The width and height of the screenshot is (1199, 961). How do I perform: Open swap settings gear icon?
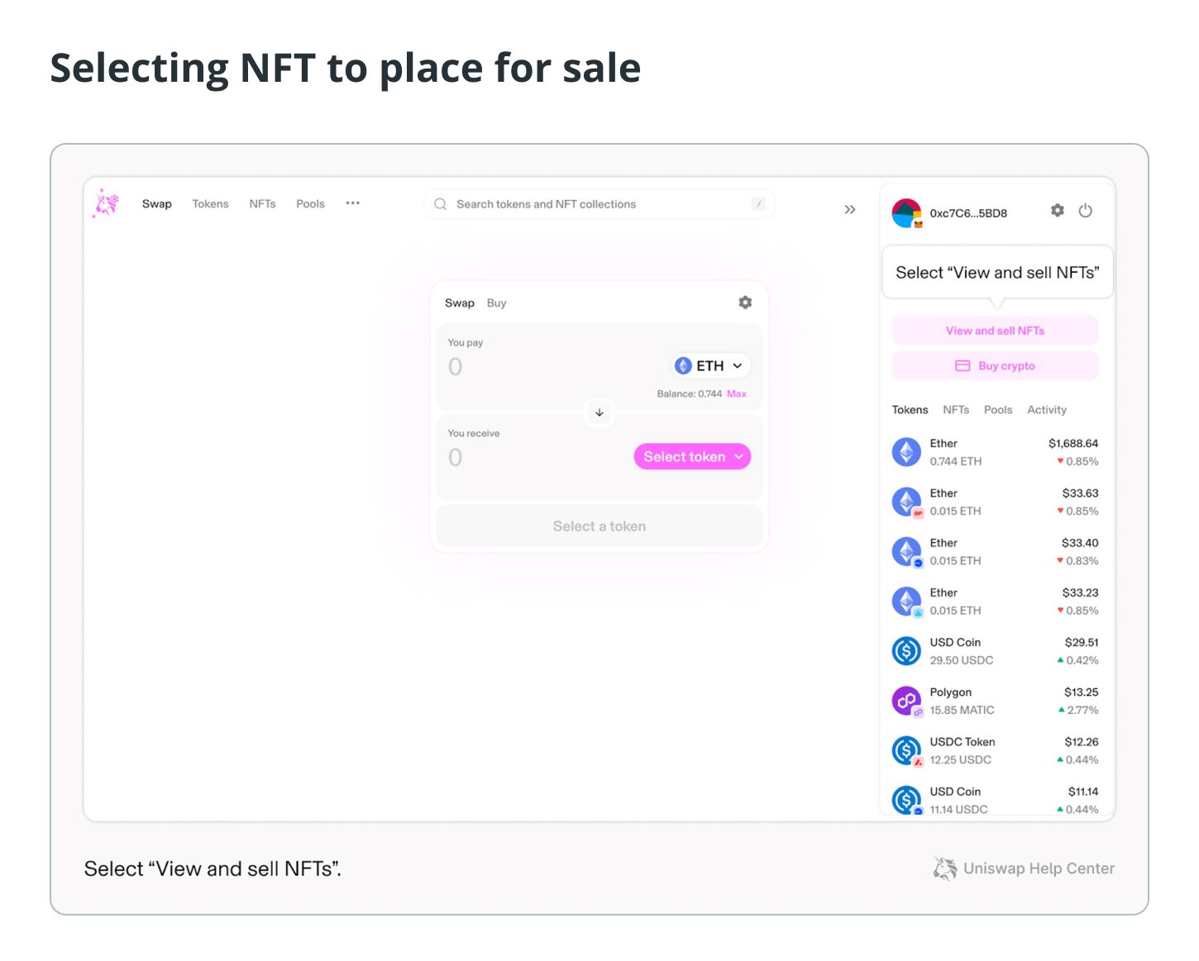[x=745, y=302]
